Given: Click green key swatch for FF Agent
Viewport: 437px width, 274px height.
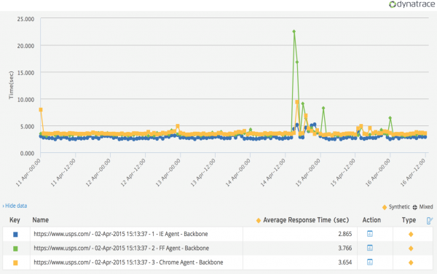Looking at the screenshot, I should 15,248.
